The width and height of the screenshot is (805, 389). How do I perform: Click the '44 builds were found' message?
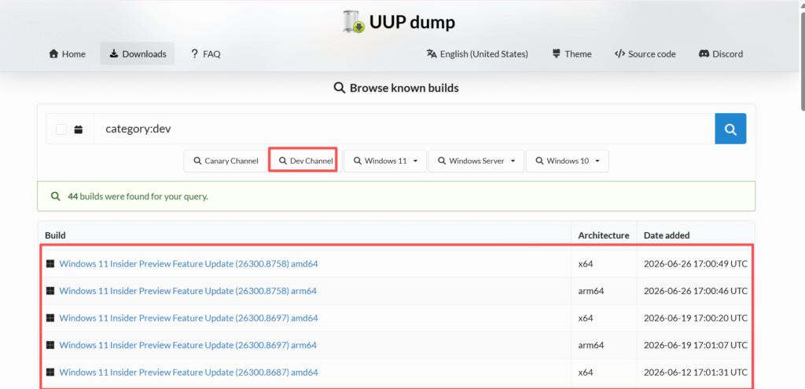click(x=138, y=196)
